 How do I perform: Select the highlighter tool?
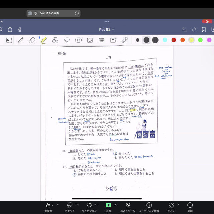[44, 40]
